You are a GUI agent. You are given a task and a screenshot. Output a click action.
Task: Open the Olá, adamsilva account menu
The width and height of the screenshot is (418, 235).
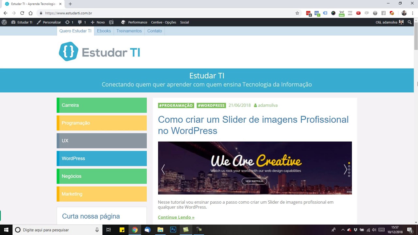[x=390, y=22]
